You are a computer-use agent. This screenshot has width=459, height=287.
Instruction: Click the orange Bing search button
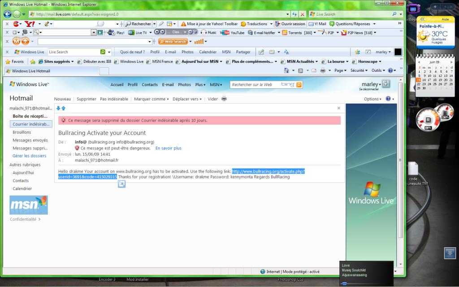point(299,85)
